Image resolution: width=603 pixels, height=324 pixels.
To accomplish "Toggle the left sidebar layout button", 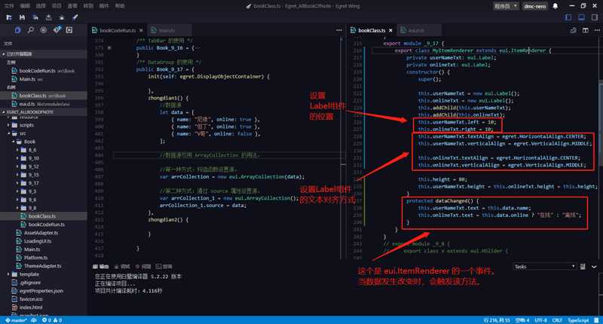I will [568, 17].
